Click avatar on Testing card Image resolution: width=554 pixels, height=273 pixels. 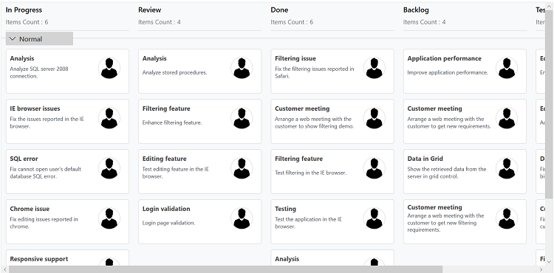[375, 218]
